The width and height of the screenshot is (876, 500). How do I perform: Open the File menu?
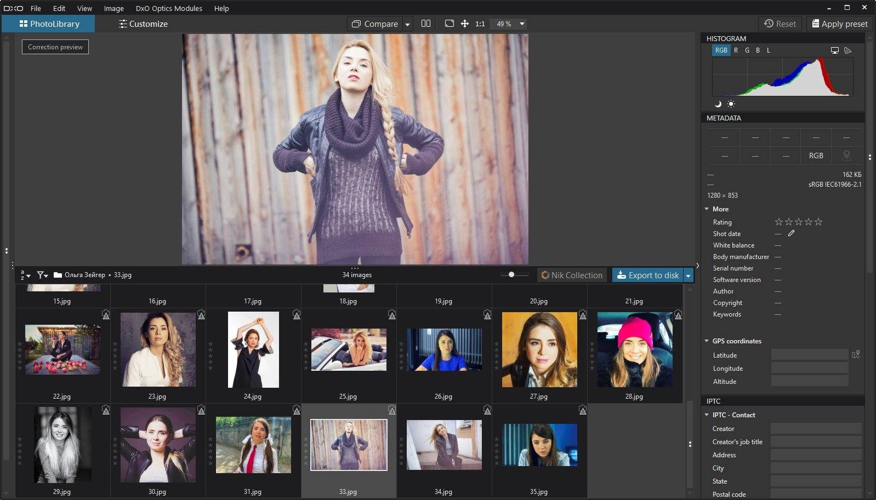[x=36, y=8]
